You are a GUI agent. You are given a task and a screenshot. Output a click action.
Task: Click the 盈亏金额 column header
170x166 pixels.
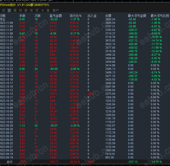(56, 16)
